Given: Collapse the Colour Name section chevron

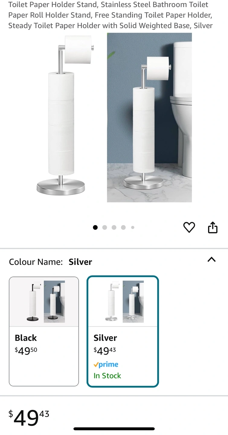Looking at the screenshot, I should 211,259.
